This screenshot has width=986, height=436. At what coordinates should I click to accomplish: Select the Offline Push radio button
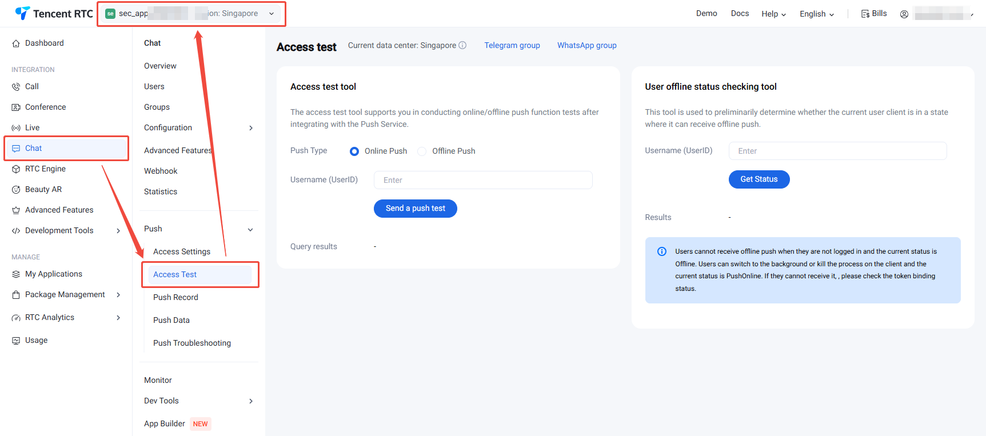422,151
